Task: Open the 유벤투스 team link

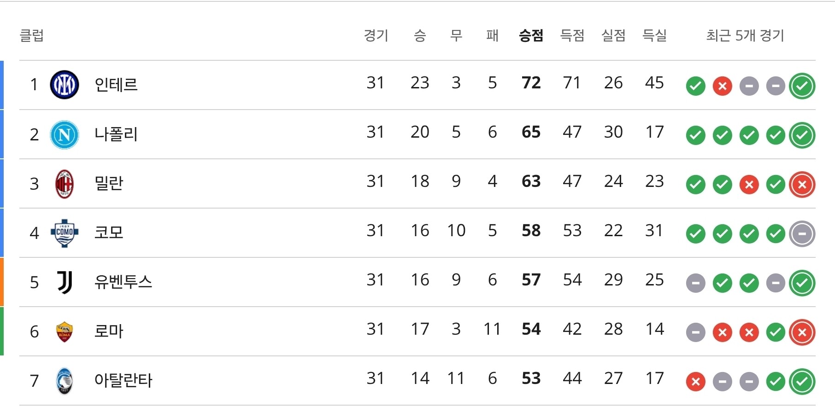Action: (x=123, y=282)
